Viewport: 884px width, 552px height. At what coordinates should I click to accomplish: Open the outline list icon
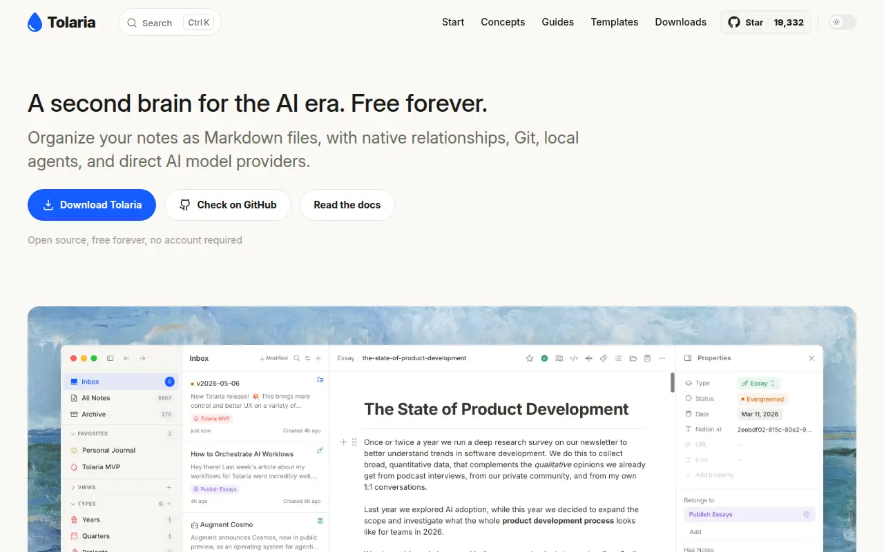point(618,358)
